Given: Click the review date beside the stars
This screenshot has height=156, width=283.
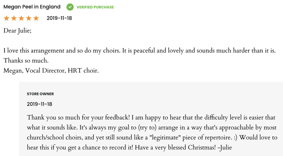Looking at the screenshot, I should 59,18.
